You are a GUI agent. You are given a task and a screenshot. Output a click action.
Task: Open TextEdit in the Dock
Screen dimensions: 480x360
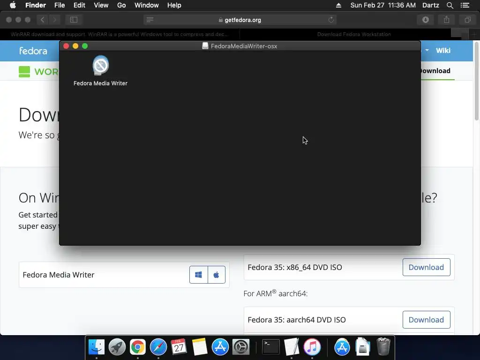[292, 347]
